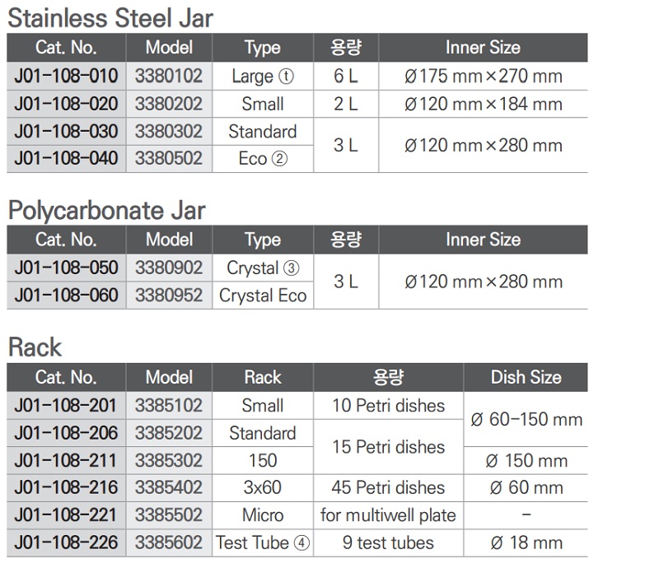Click the Stainless Steel Jar heading
The width and height of the screenshot is (659, 568).
(110, 18)
